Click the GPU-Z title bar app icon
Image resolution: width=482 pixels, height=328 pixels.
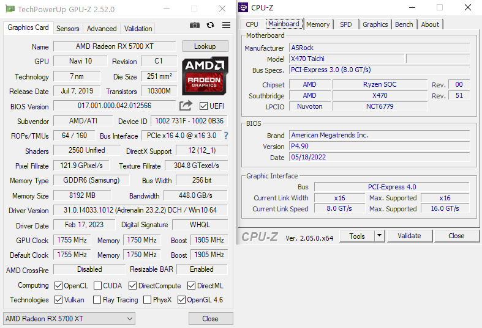(x=10, y=9)
